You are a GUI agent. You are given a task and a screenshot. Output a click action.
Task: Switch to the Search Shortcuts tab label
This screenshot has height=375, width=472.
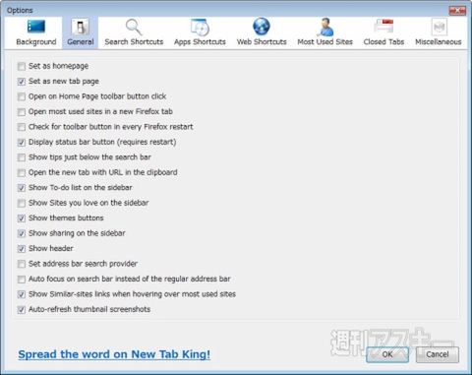click(134, 42)
